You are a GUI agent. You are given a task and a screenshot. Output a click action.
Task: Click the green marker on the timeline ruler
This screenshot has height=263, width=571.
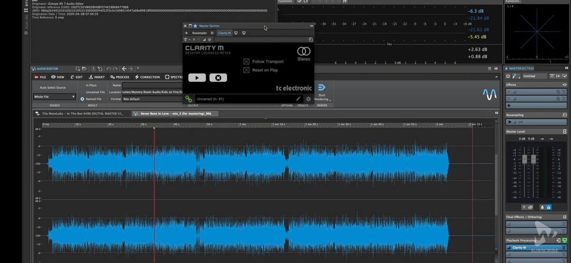pos(154,128)
